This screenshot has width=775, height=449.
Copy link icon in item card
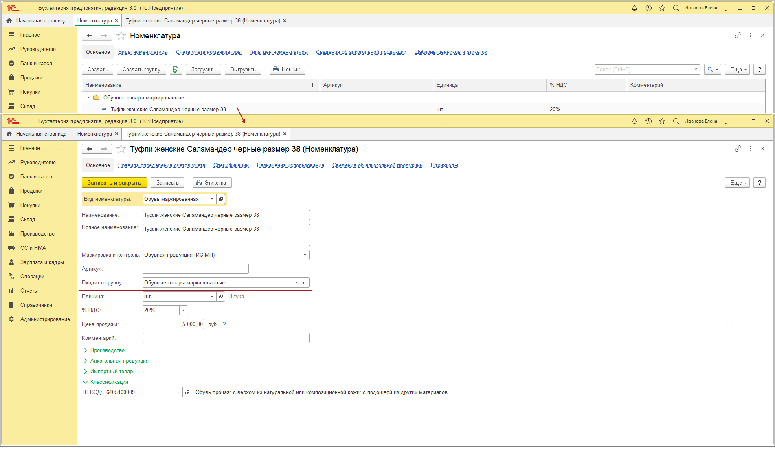click(738, 149)
